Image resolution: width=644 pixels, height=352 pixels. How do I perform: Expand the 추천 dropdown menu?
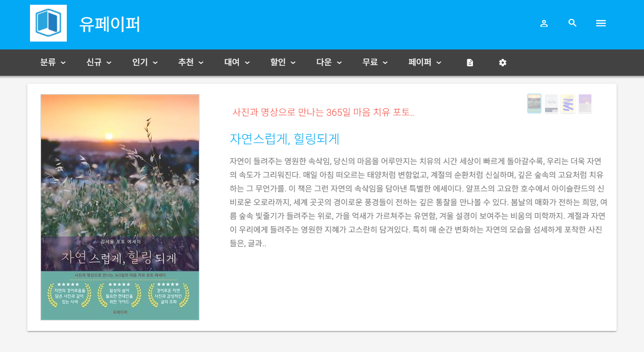click(x=191, y=62)
